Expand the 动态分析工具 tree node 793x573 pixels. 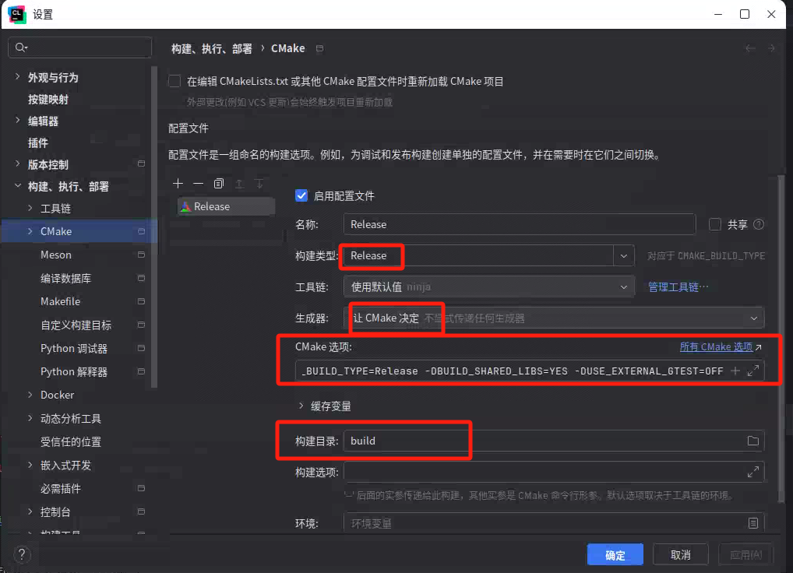[30, 418]
